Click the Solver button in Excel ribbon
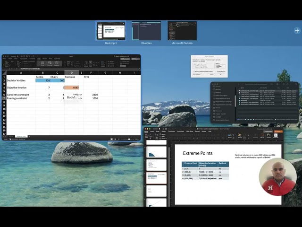 click(123, 66)
